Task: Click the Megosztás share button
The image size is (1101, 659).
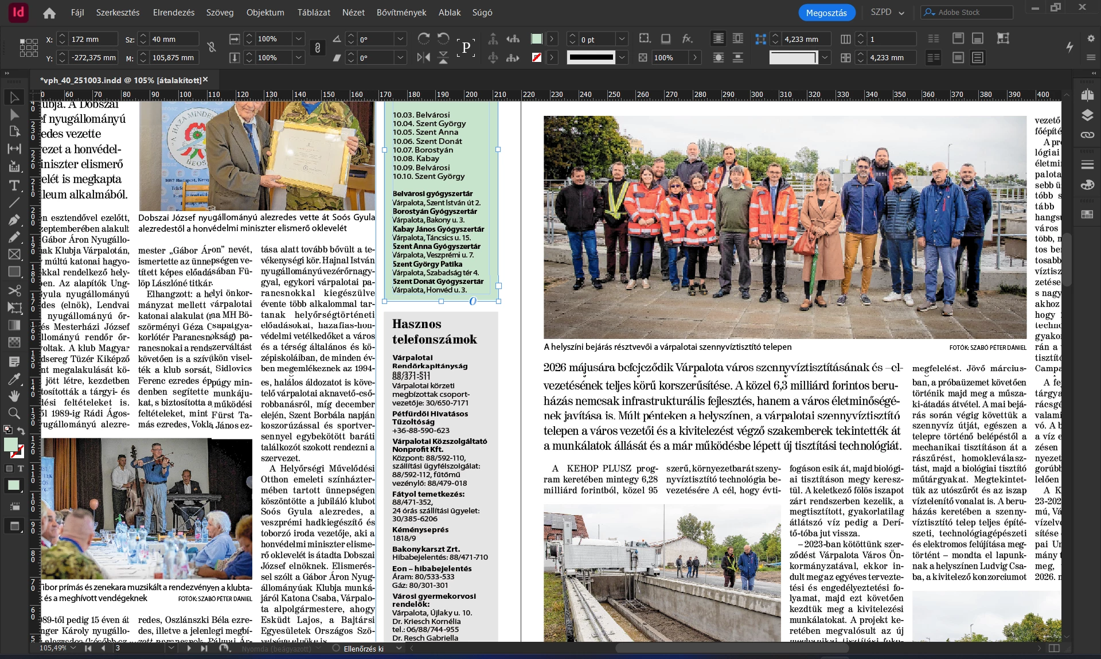Action: pyautogui.click(x=826, y=13)
